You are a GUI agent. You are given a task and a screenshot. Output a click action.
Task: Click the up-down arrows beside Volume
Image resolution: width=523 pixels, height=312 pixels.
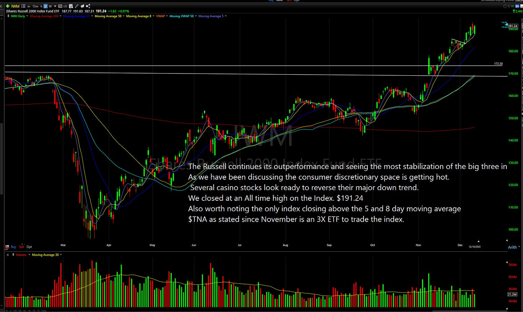point(13,255)
